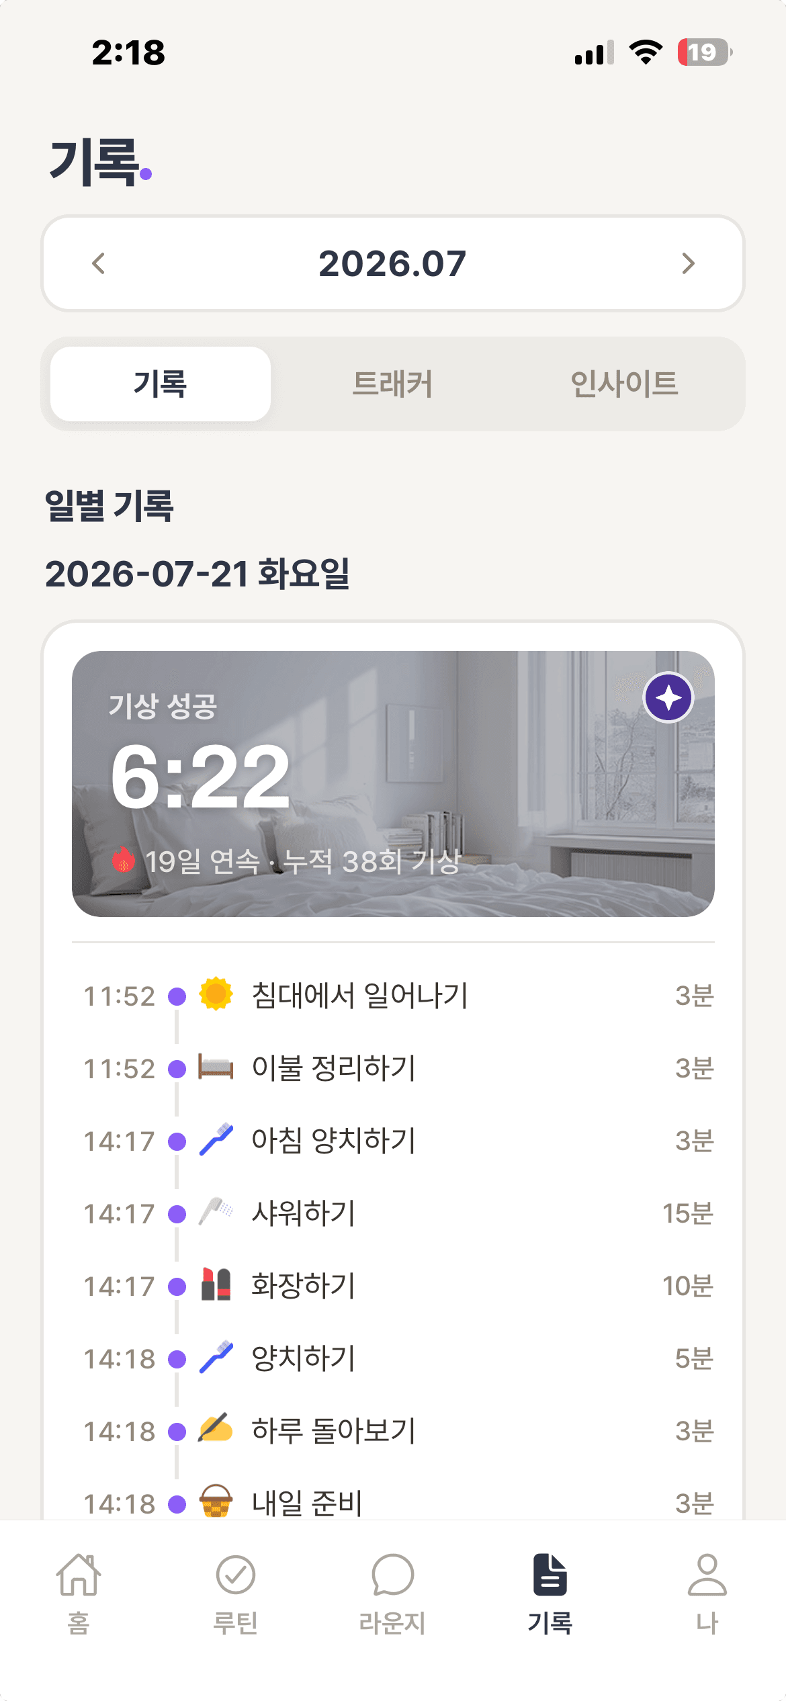The height and width of the screenshot is (1701, 786).
Task: Open the 라운지 chat bubble icon
Action: click(392, 1575)
